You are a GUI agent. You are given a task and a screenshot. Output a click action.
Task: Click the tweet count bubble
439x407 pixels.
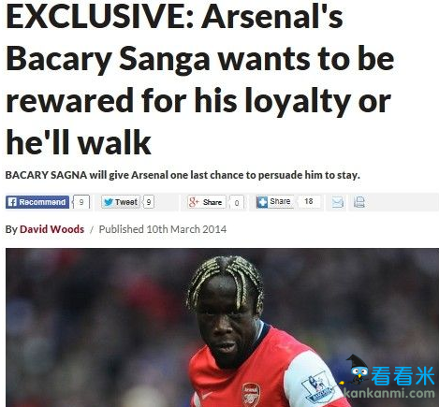(149, 202)
